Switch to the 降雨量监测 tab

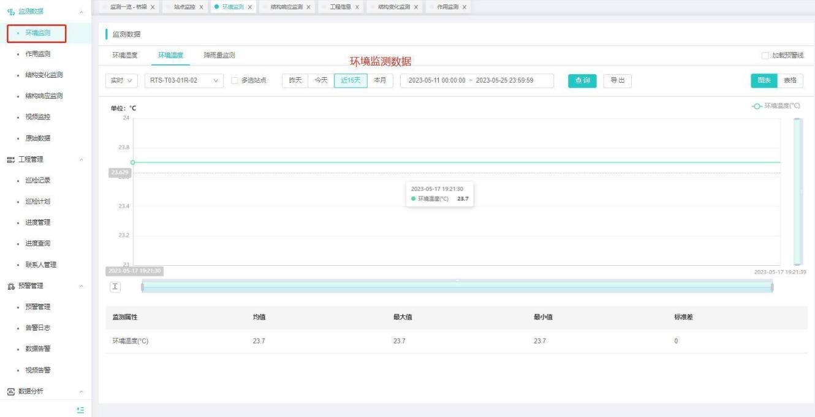[x=219, y=55]
